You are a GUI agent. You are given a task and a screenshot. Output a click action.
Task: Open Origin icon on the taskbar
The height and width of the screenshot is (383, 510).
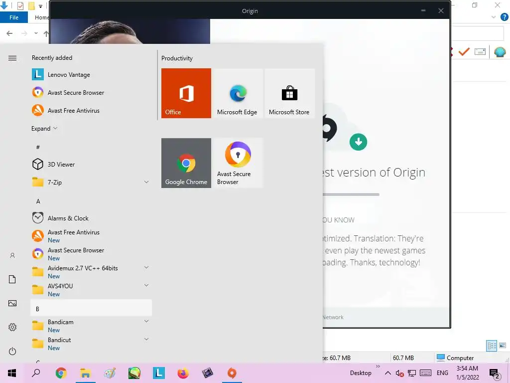(232, 373)
